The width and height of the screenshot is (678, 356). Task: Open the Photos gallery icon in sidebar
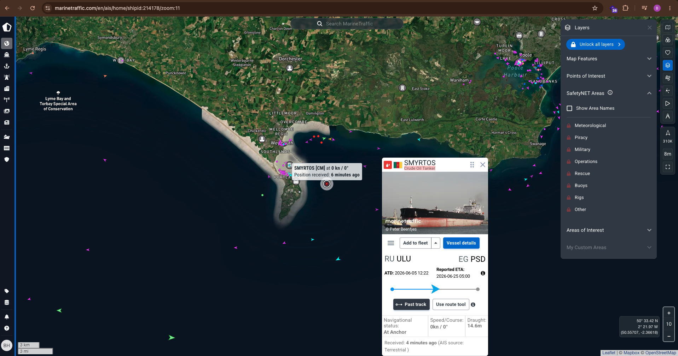(x=7, y=111)
